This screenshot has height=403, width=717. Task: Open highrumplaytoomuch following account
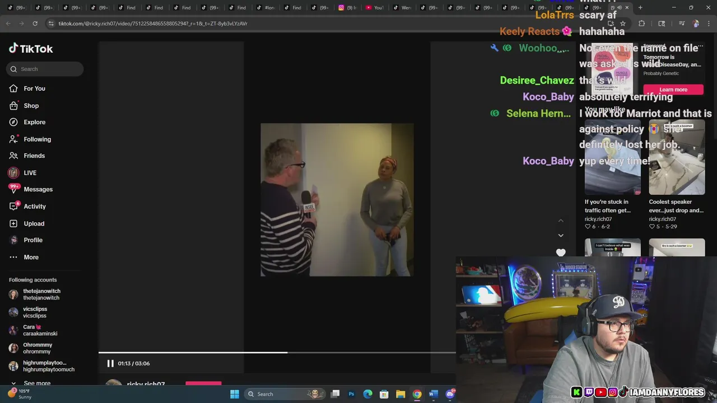coord(41,366)
